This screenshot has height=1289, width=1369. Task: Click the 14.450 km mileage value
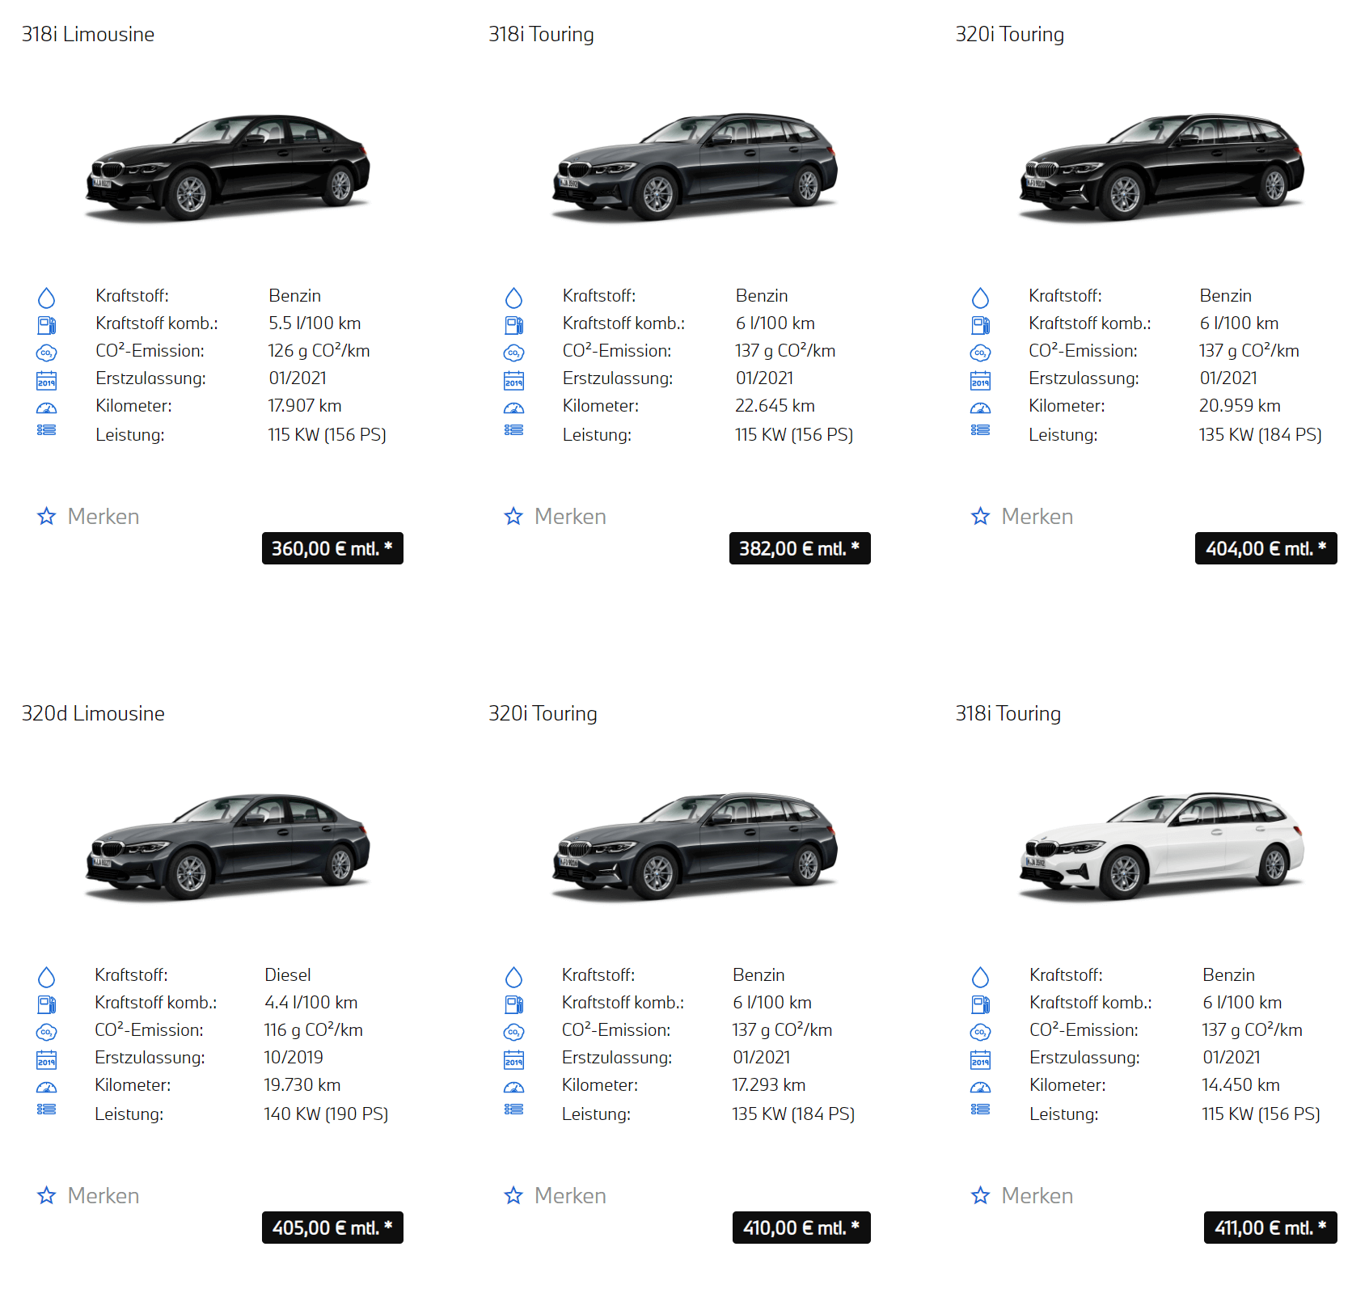coord(1241,1085)
